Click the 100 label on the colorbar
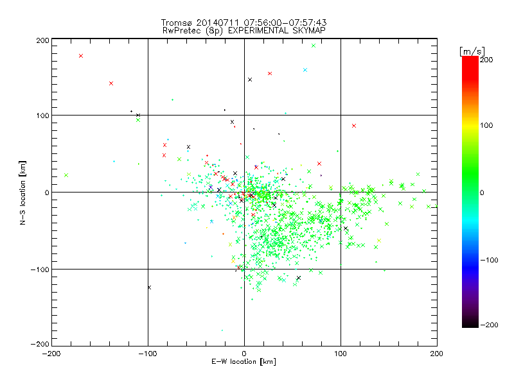The height and width of the screenshot is (385, 514). (486, 125)
